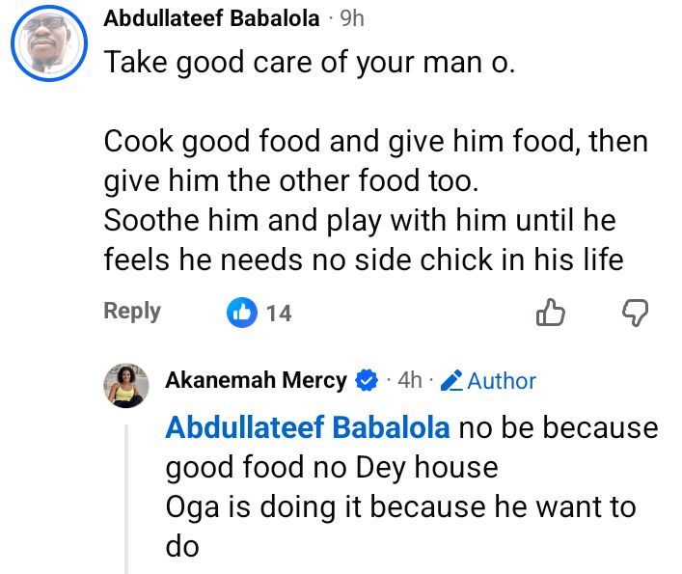
Task: Click the Author label on the reply
Action: point(502,381)
